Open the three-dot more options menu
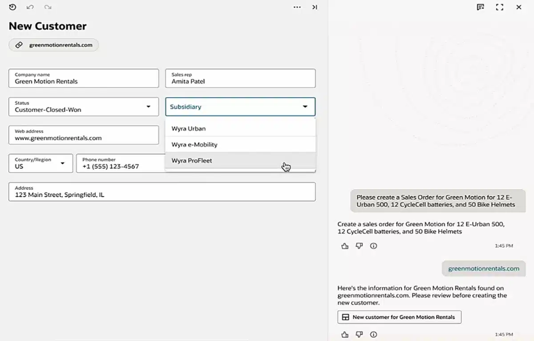Image resolution: width=534 pixels, height=341 pixels. coord(297,7)
